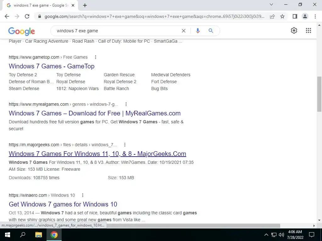
Task: Open the Royal Defense 2 sitelink
Action: click(x=120, y=82)
